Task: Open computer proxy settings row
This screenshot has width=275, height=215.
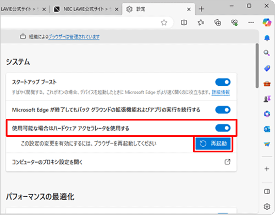Action: 121,162
